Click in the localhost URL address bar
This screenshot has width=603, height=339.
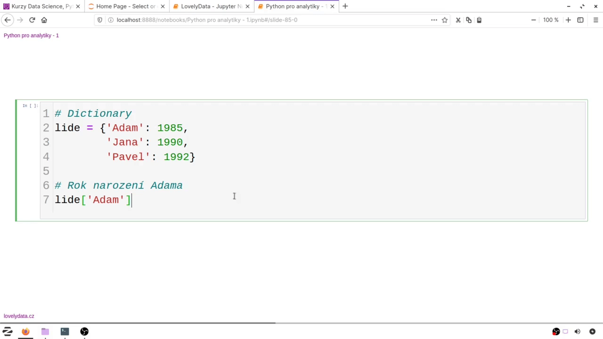coord(264,20)
